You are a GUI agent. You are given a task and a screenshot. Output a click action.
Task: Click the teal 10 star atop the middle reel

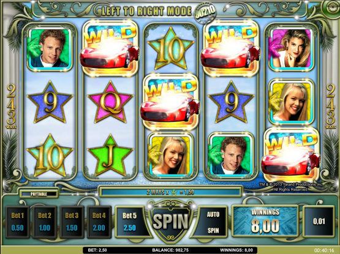pos(171,48)
